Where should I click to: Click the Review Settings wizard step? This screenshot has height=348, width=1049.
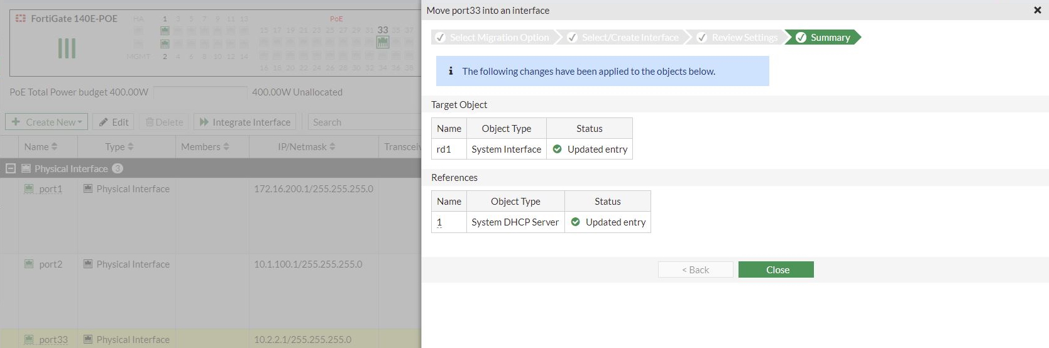click(744, 38)
